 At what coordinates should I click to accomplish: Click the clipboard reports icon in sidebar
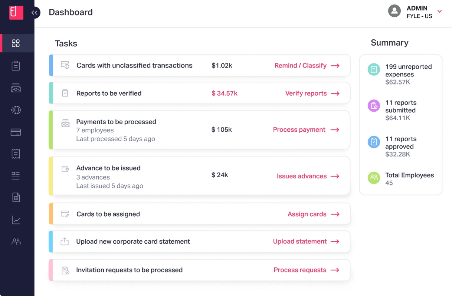pos(16,66)
